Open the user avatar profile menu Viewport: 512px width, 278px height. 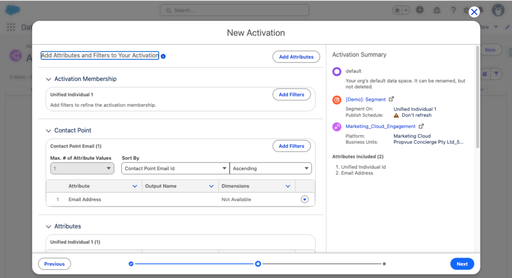497,10
